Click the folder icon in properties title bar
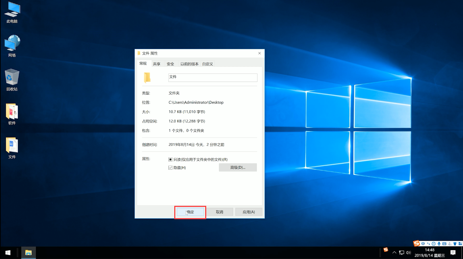 point(139,53)
